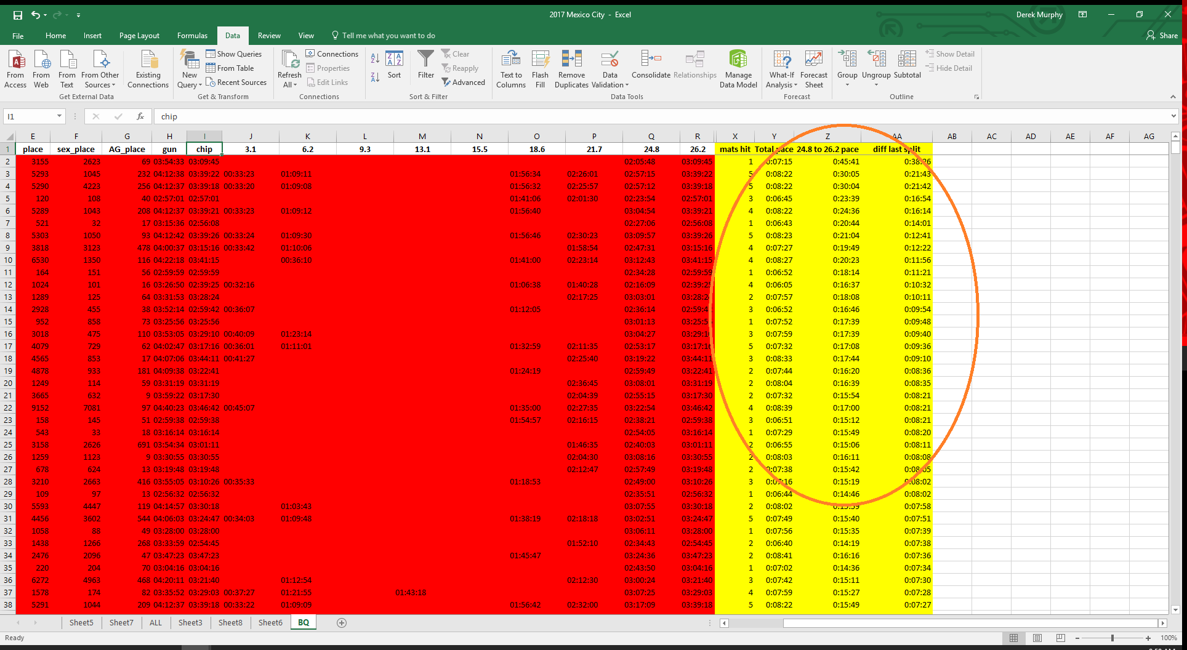Adjust the zoom slider handle
This screenshot has width=1187, height=650.
pyautogui.click(x=1113, y=638)
